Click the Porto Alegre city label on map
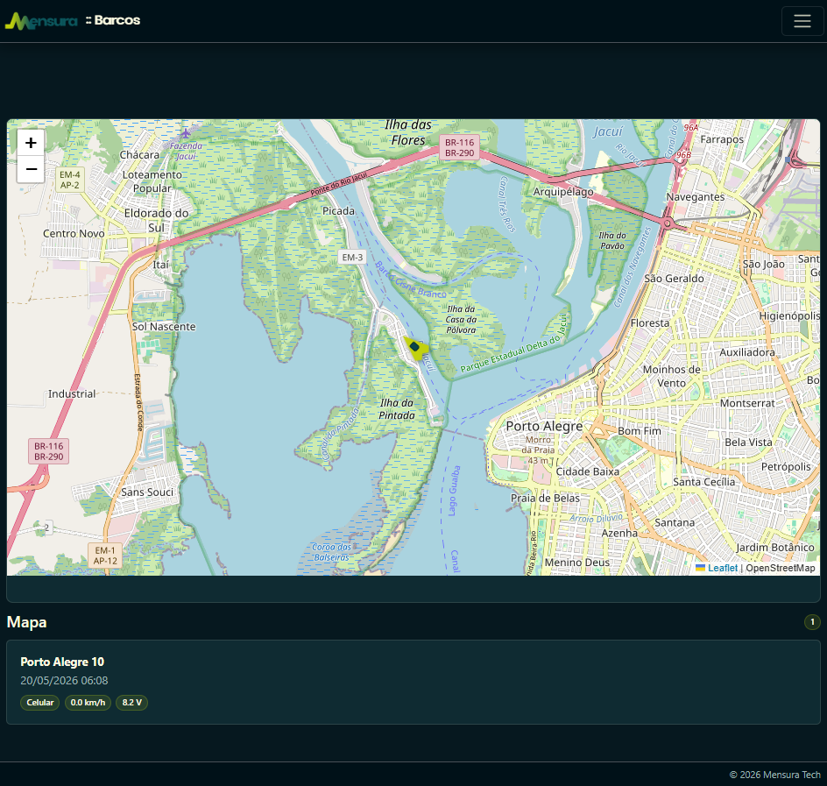 (544, 426)
